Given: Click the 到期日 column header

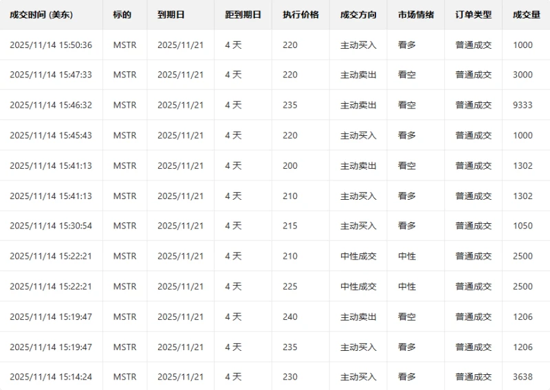Looking at the screenshot, I should click(171, 14).
